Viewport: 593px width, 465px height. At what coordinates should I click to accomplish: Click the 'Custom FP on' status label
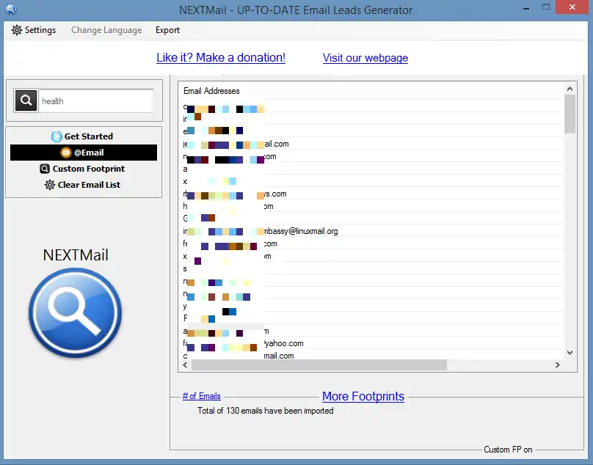(x=508, y=450)
